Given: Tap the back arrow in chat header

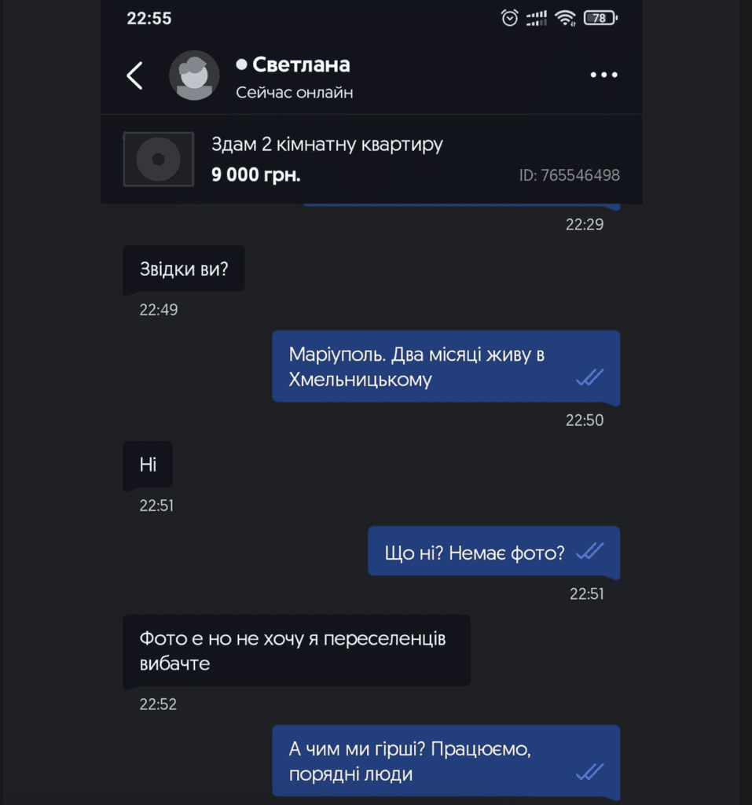Looking at the screenshot, I should coord(135,75).
